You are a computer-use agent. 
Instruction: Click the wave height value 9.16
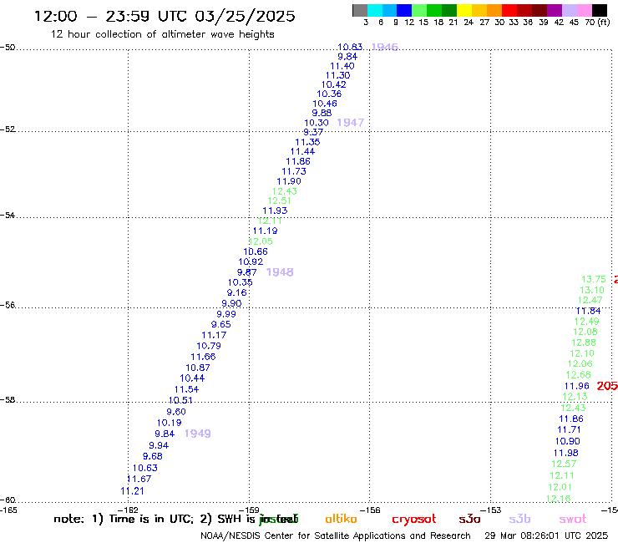point(237,293)
